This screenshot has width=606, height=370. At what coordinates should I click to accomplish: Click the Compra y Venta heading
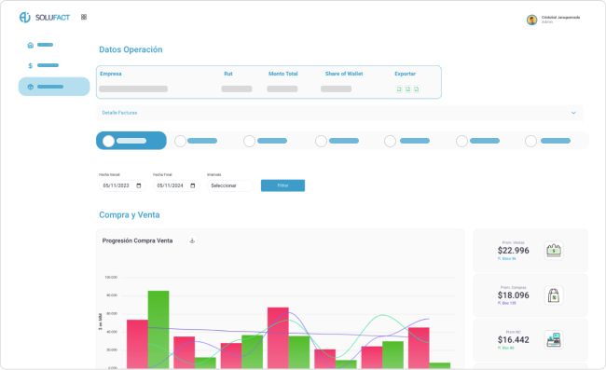pyautogui.click(x=129, y=214)
